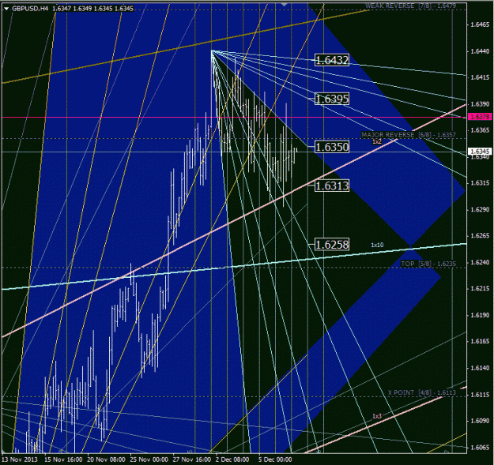Click the 25 Nov 00:00 time axis label
Image resolution: width=494 pixels, height=465 pixels.
pyautogui.click(x=149, y=459)
